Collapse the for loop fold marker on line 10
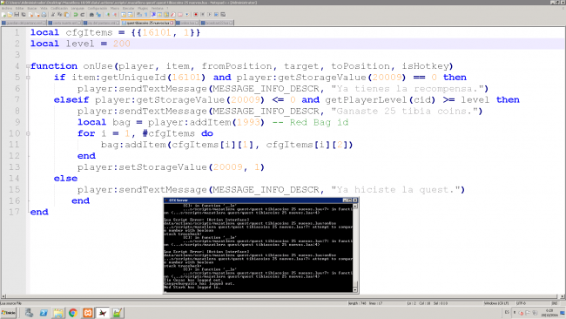 28,133
